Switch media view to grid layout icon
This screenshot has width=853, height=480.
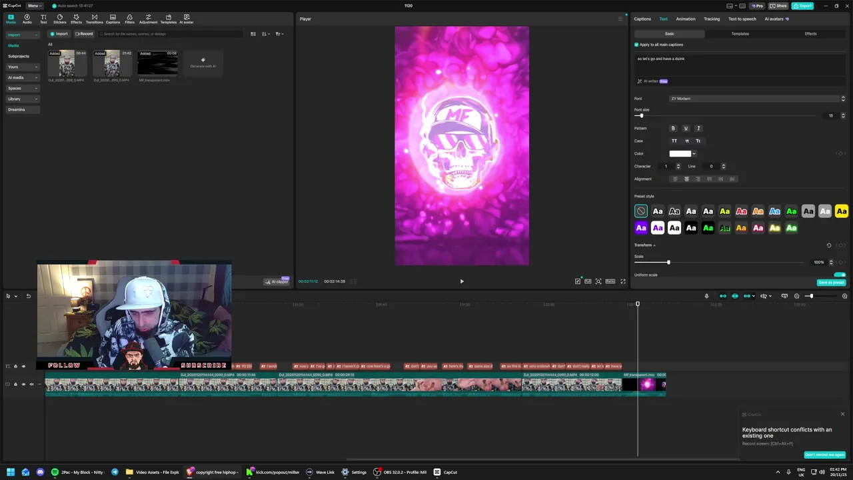tap(253, 34)
